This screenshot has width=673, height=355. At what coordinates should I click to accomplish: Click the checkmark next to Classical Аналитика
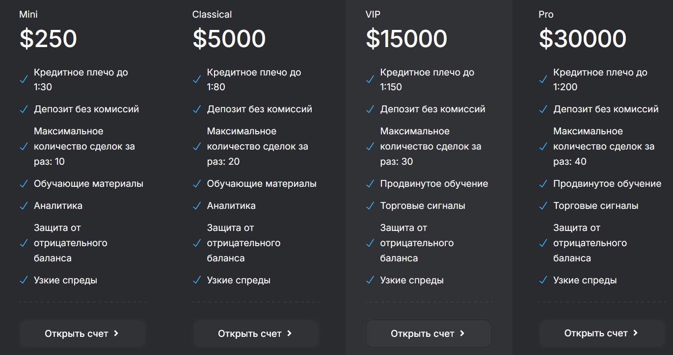(196, 206)
